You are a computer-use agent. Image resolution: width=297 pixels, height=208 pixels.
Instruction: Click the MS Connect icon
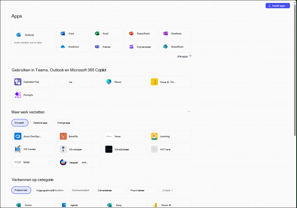point(18,149)
